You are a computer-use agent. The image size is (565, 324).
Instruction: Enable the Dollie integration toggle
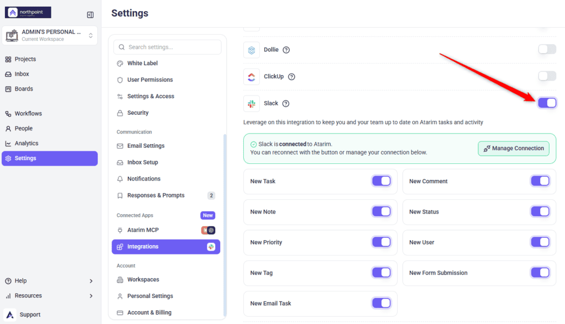click(x=547, y=49)
